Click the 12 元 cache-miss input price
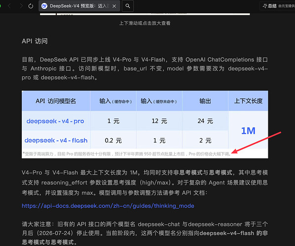Image resolution: width=295 pixels, height=246 pixels. tap(159, 121)
